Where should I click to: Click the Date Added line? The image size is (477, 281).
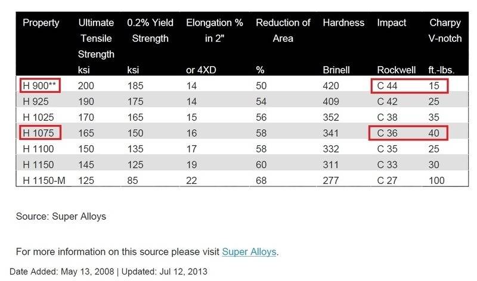coord(108,271)
